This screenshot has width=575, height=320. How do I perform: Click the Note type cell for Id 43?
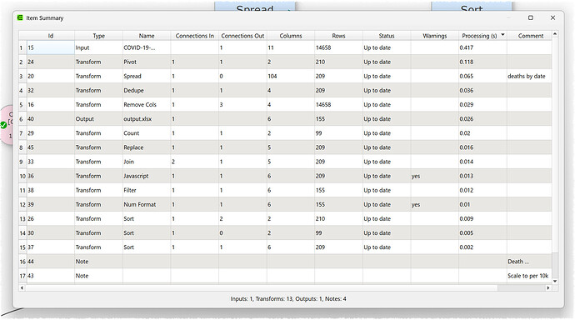point(98,276)
